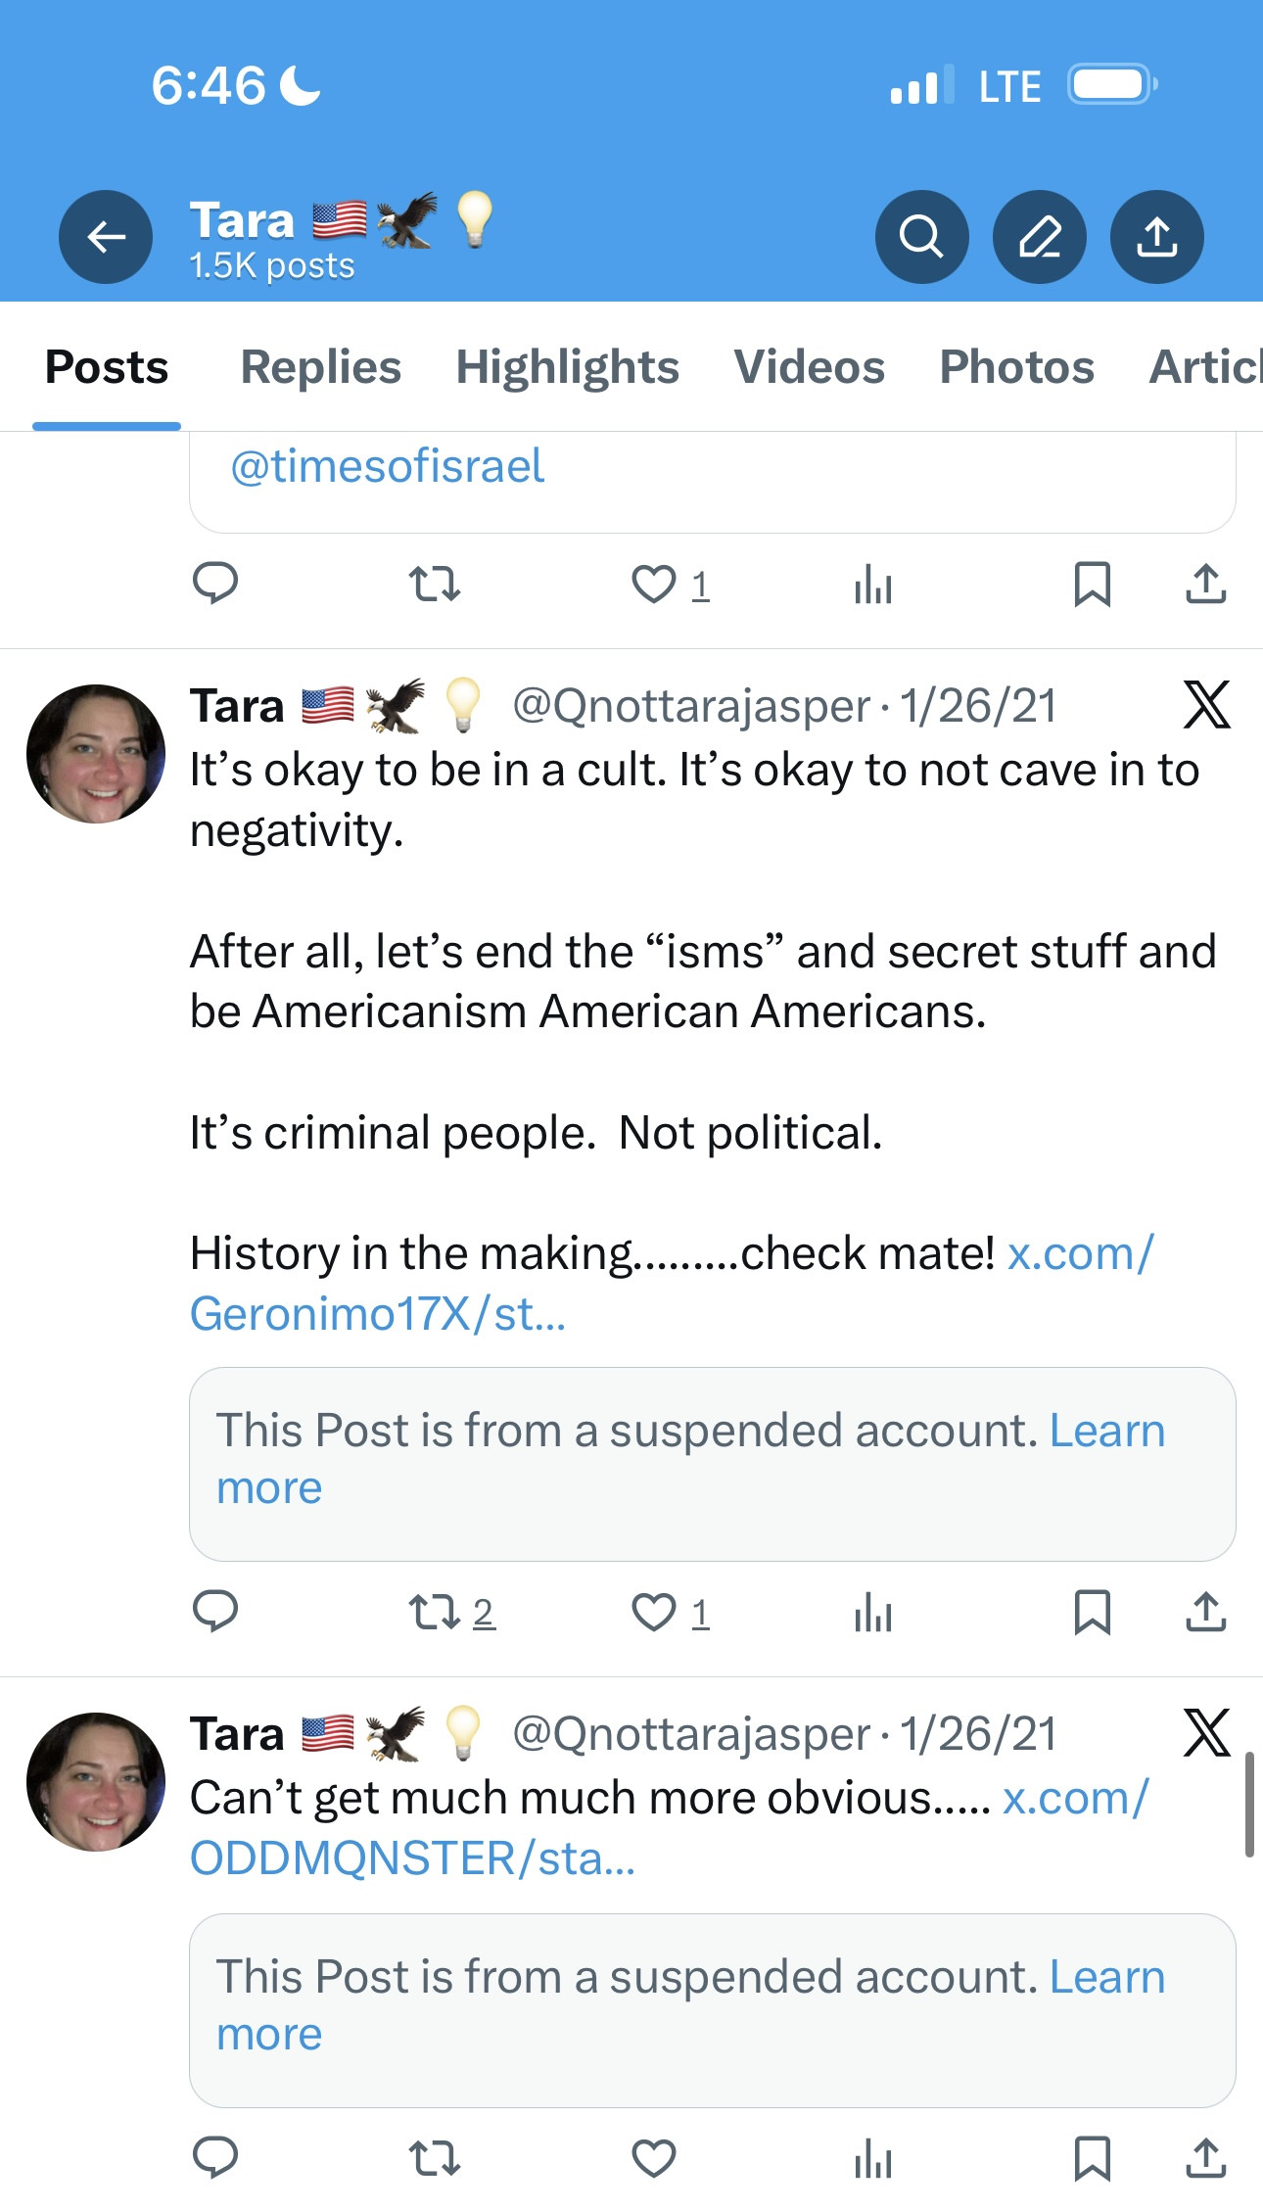Switch to the Highlights tab
The image size is (1263, 2210).
(567, 367)
